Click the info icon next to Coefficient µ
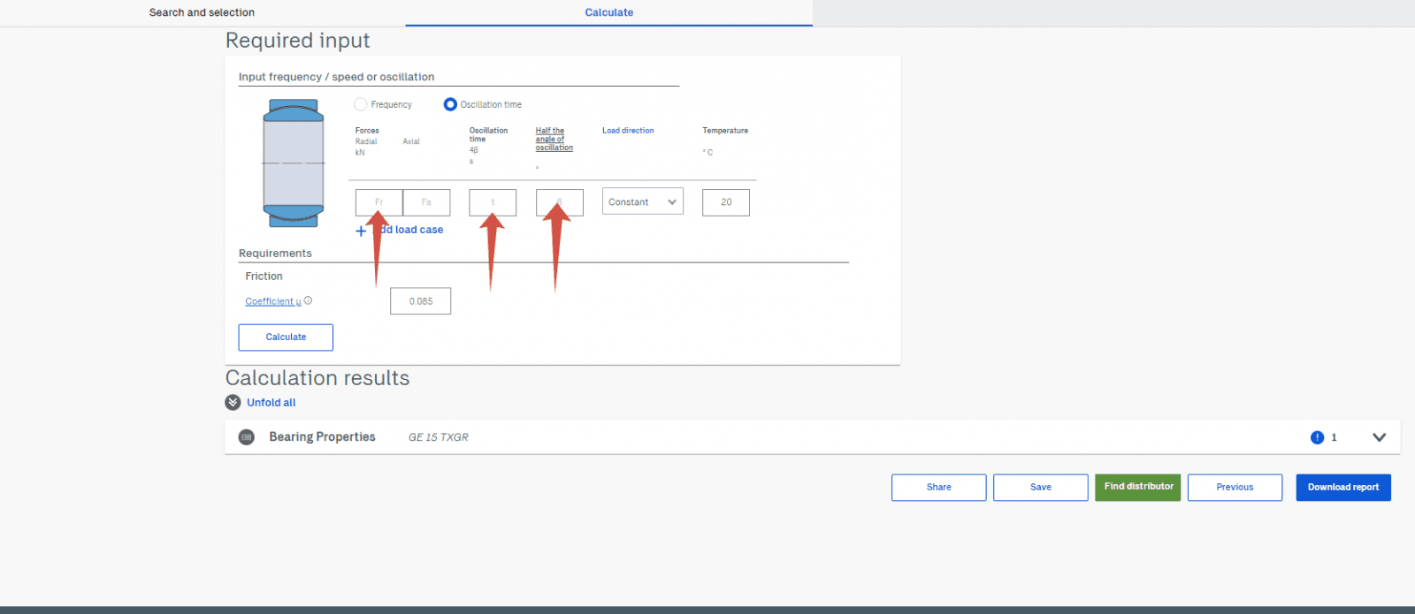The height and width of the screenshot is (614, 1415). click(309, 300)
